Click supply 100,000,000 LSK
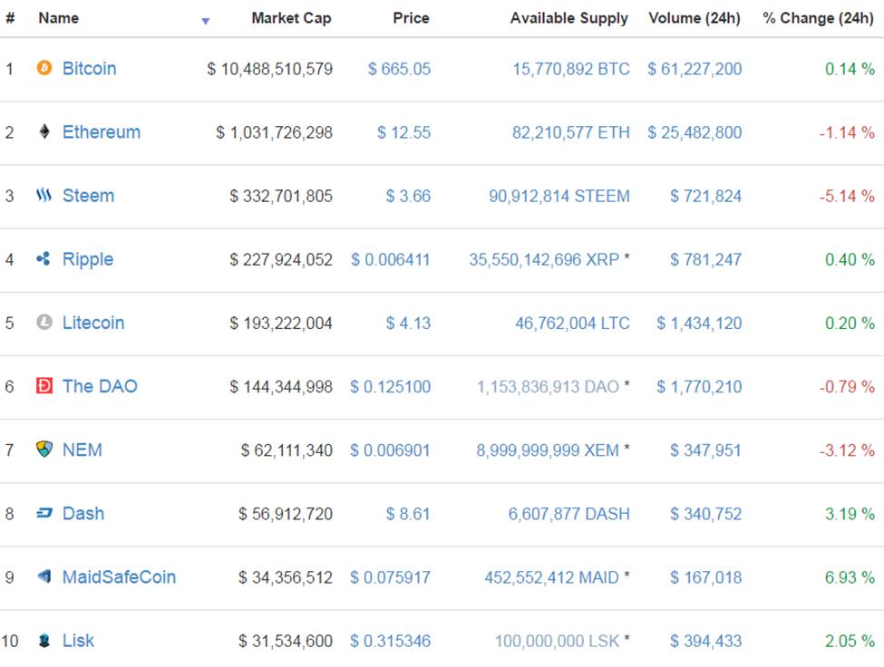884x667 pixels. 557,641
